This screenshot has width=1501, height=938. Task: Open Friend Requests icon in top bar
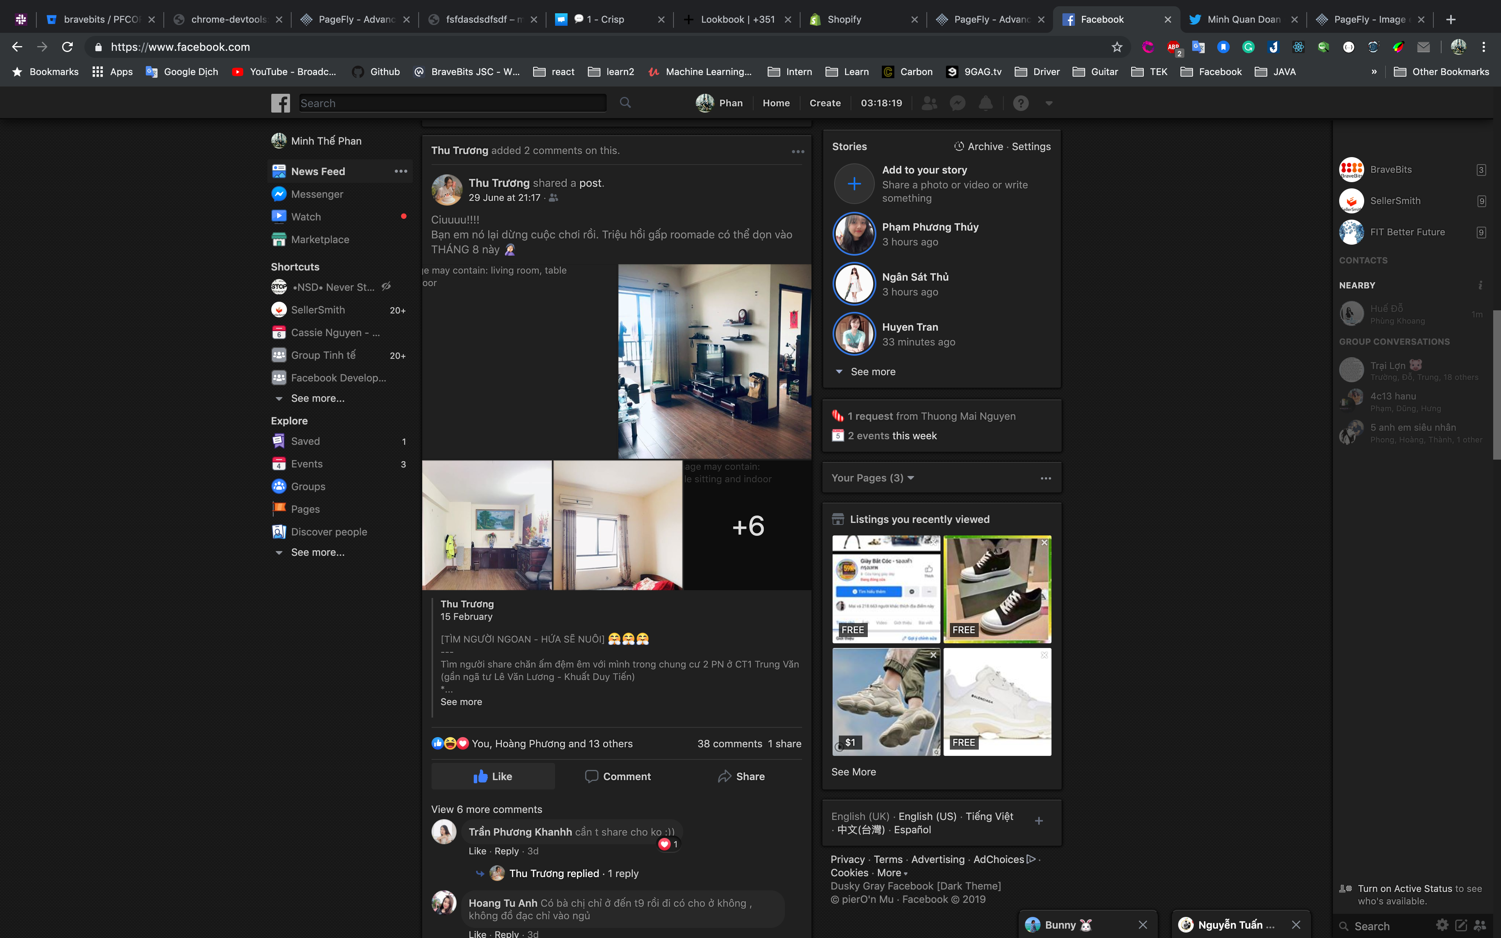tap(929, 103)
